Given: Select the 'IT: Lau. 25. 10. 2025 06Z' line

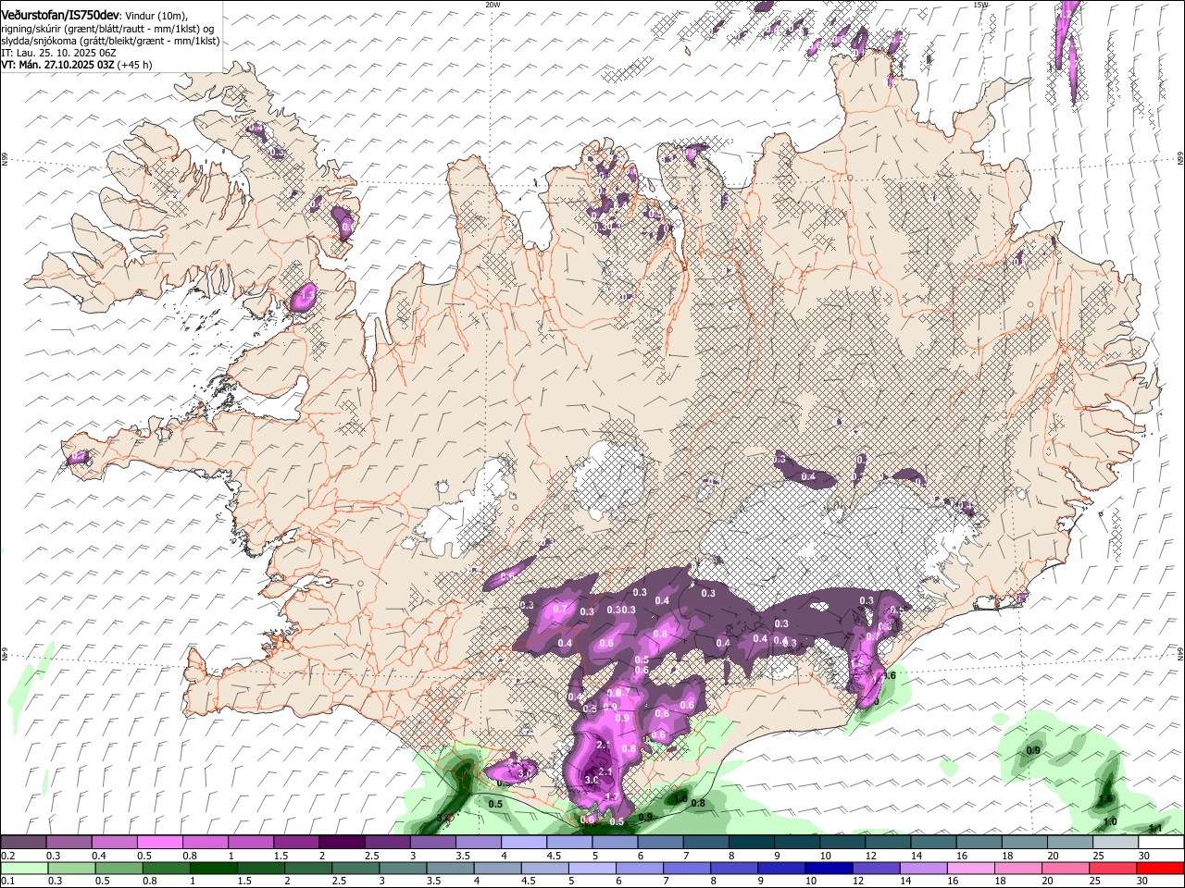Looking at the screenshot, I should click(x=58, y=53).
